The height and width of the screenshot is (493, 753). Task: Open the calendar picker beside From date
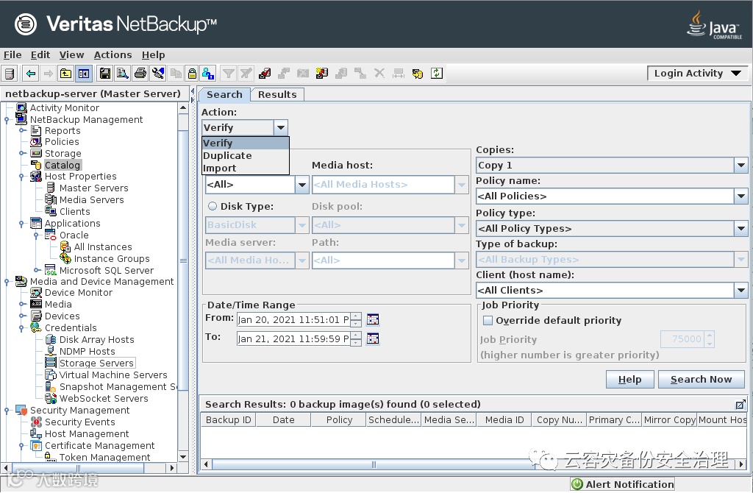click(373, 319)
